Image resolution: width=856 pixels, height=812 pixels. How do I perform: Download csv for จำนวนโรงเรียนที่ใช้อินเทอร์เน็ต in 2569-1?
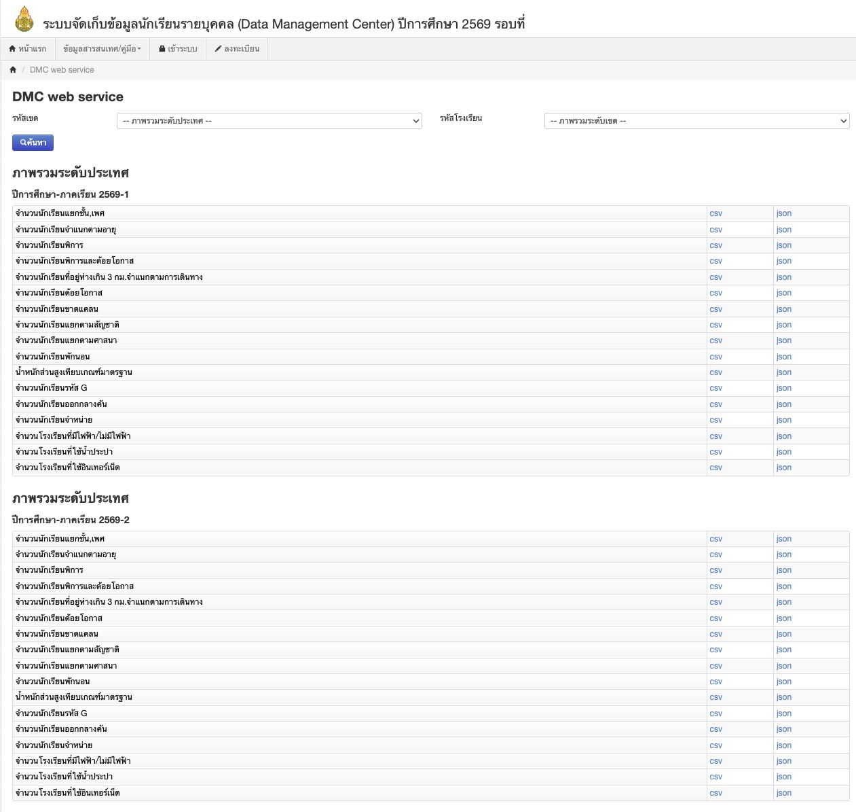click(x=715, y=467)
